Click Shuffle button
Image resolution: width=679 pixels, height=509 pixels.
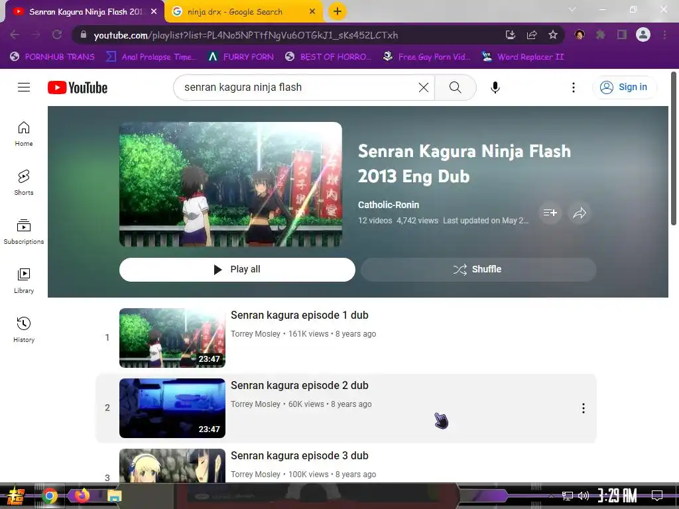pos(478,270)
